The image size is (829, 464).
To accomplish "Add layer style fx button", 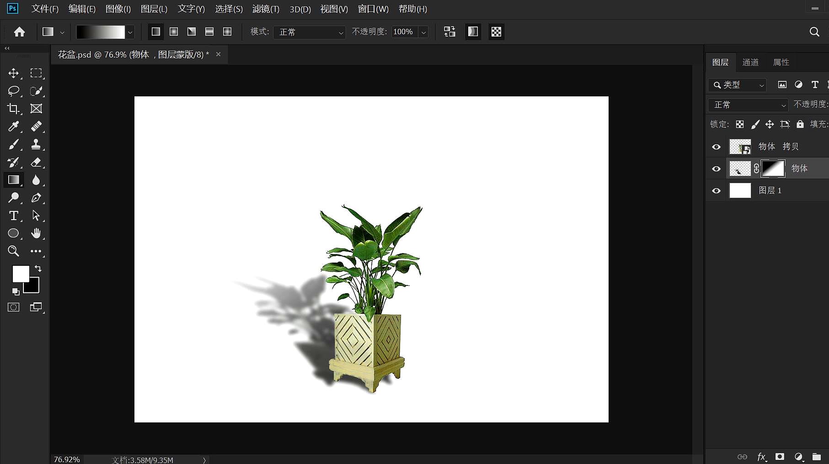I will point(761,457).
